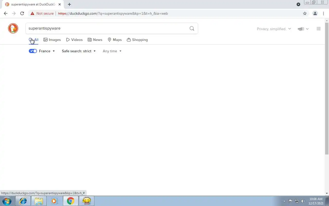Image resolution: width=329 pixels, height=206 pixels.
Task: Click the network tray icon
Action: [297, 201]
